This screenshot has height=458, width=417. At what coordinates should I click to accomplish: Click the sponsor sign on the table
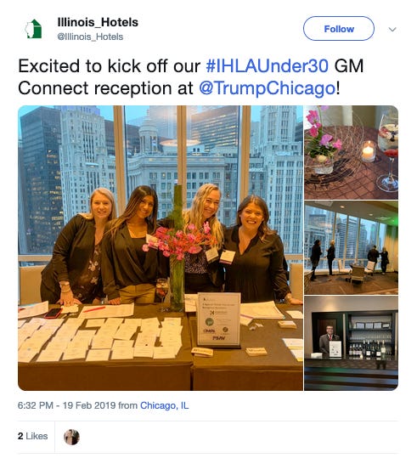[219, 319]
